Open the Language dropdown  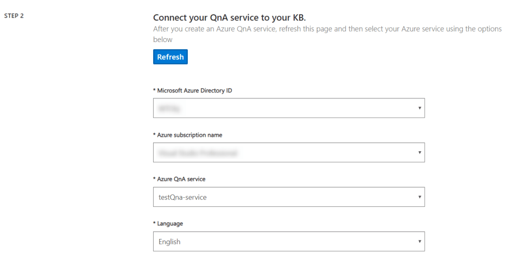click(289, 241)
